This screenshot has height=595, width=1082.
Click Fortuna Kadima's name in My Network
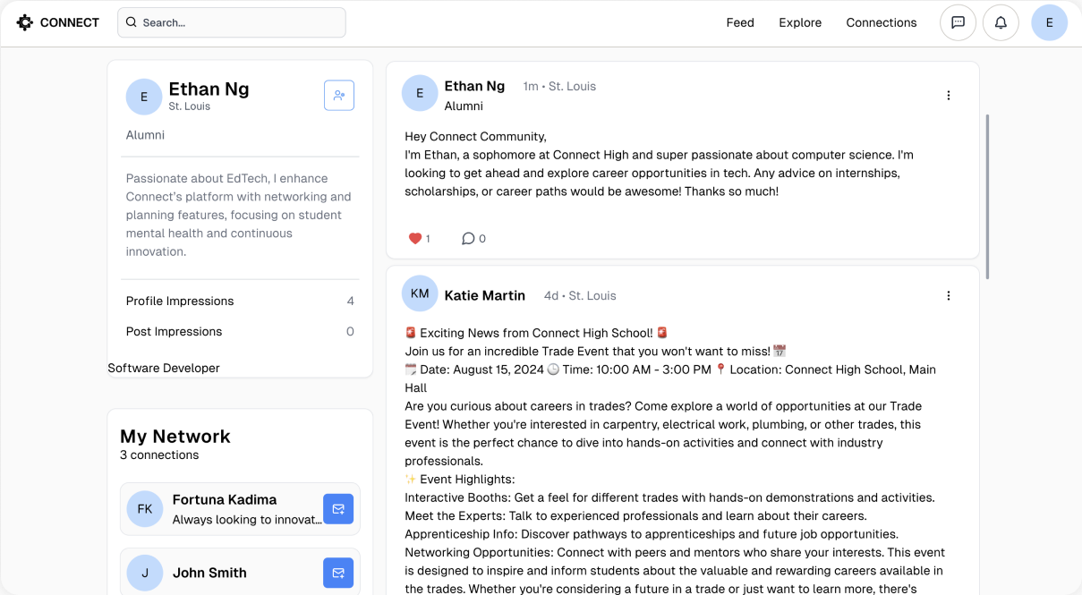coord(224,499)
